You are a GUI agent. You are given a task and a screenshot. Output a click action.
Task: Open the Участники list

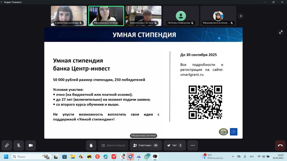click(x=146, y=145)
